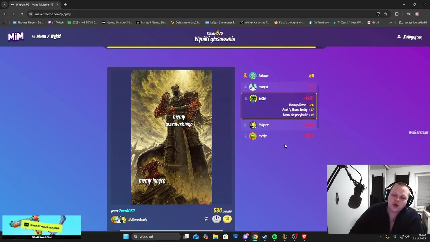Bookmark this page with star icon

coord(386,14)
